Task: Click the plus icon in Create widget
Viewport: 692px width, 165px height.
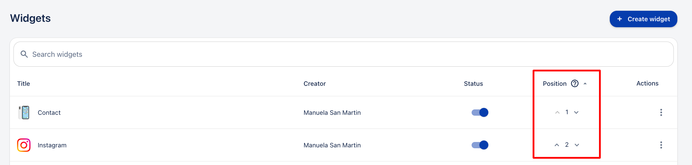Action: click(620, 19)
